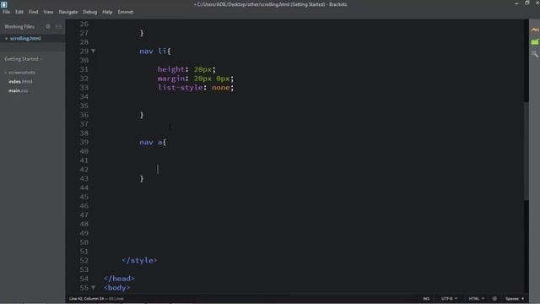Toggle INS insert mode in status bar
Image resolution: width=540 pixels, height=304 pixels.
coord(426,299)
